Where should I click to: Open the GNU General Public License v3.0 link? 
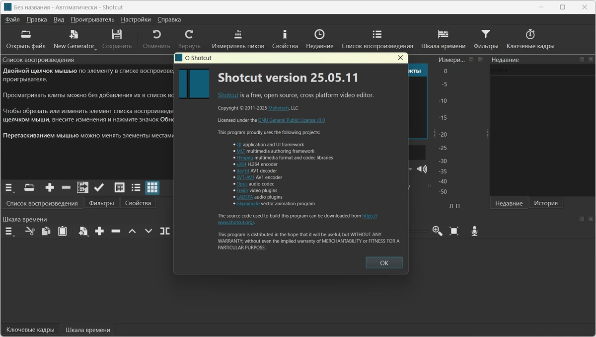(x=292, y=120)
